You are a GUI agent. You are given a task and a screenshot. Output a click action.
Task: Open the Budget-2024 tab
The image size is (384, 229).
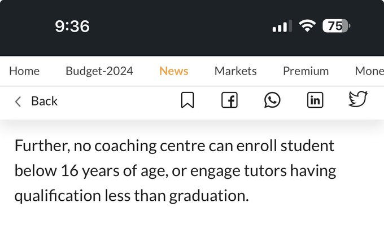coord(99,71)
